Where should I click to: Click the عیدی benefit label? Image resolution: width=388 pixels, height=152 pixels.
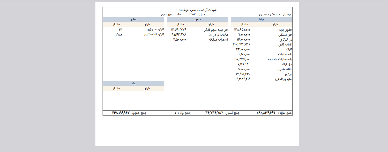coord(288,74)
